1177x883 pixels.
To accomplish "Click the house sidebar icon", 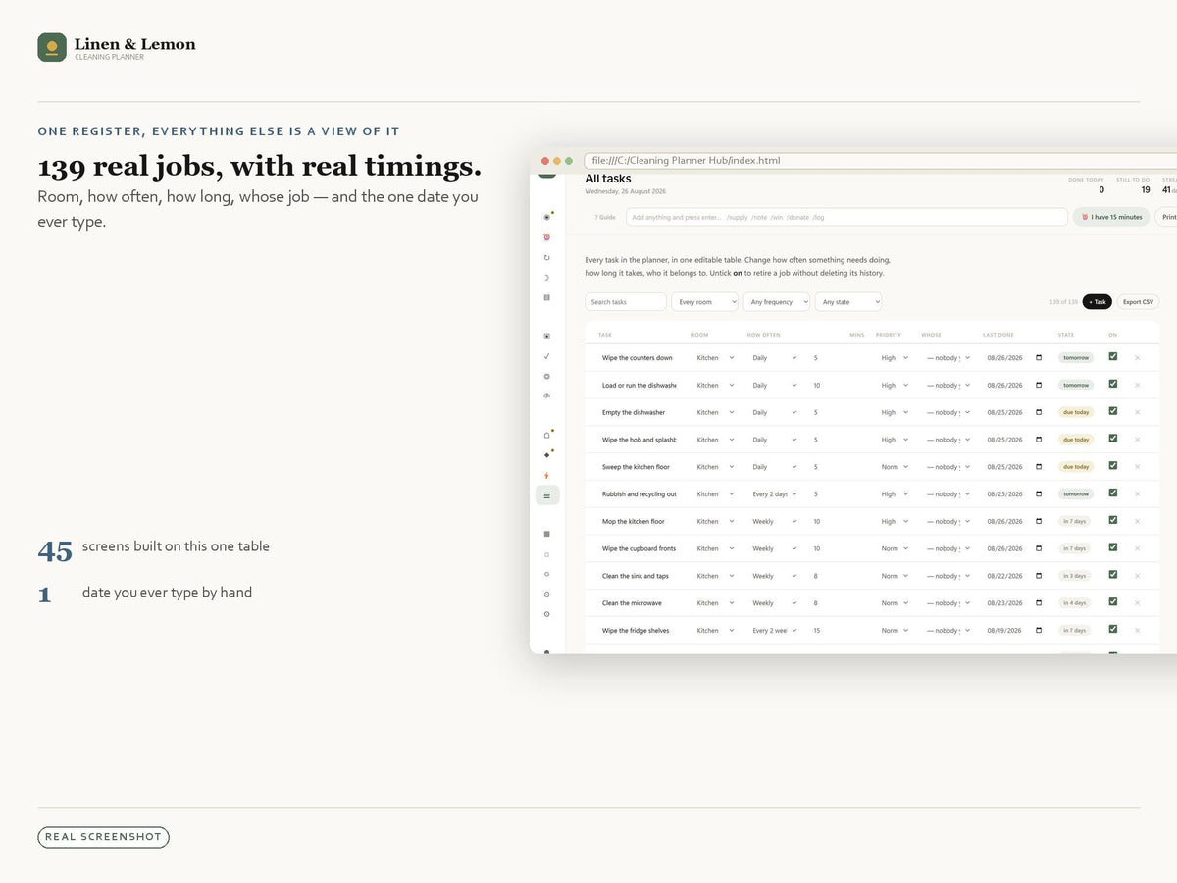I will coord(547,435).
